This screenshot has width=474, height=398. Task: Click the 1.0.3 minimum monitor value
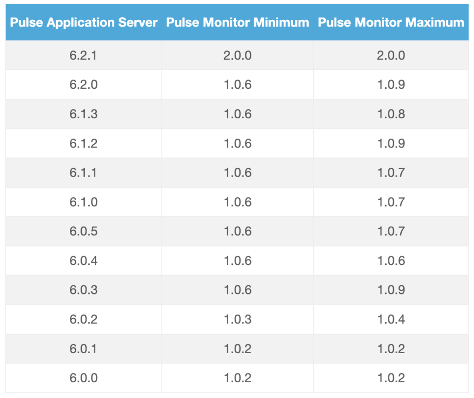point(237,319)
